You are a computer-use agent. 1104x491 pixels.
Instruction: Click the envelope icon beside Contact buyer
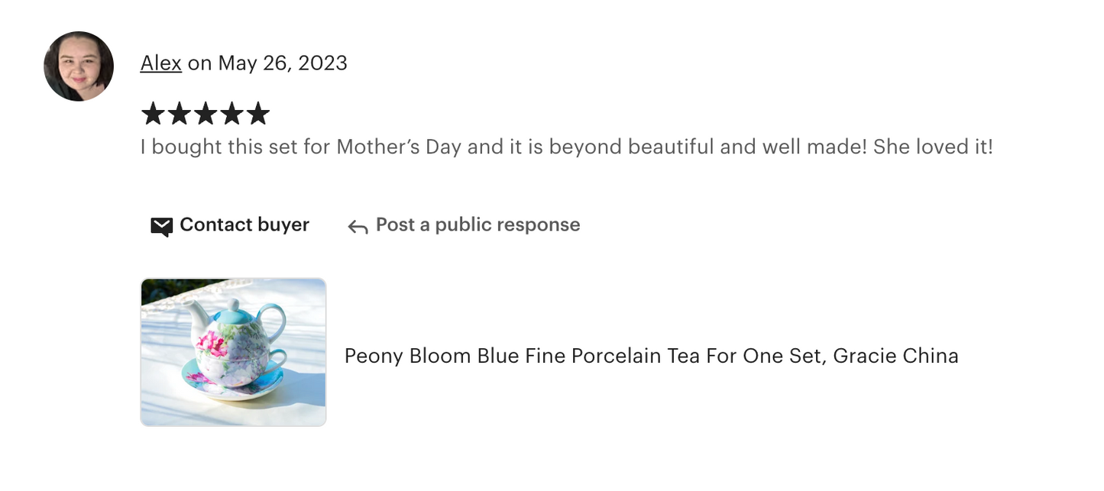[x=161, y=226]
